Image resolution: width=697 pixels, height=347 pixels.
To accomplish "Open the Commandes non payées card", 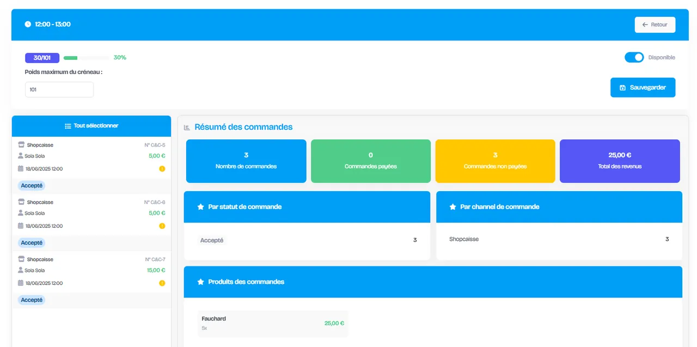I will coord(495,161).
